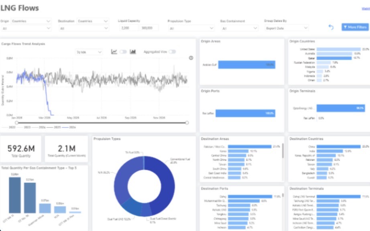Open the Gas Containment filter dropdown

coord(239,28)
